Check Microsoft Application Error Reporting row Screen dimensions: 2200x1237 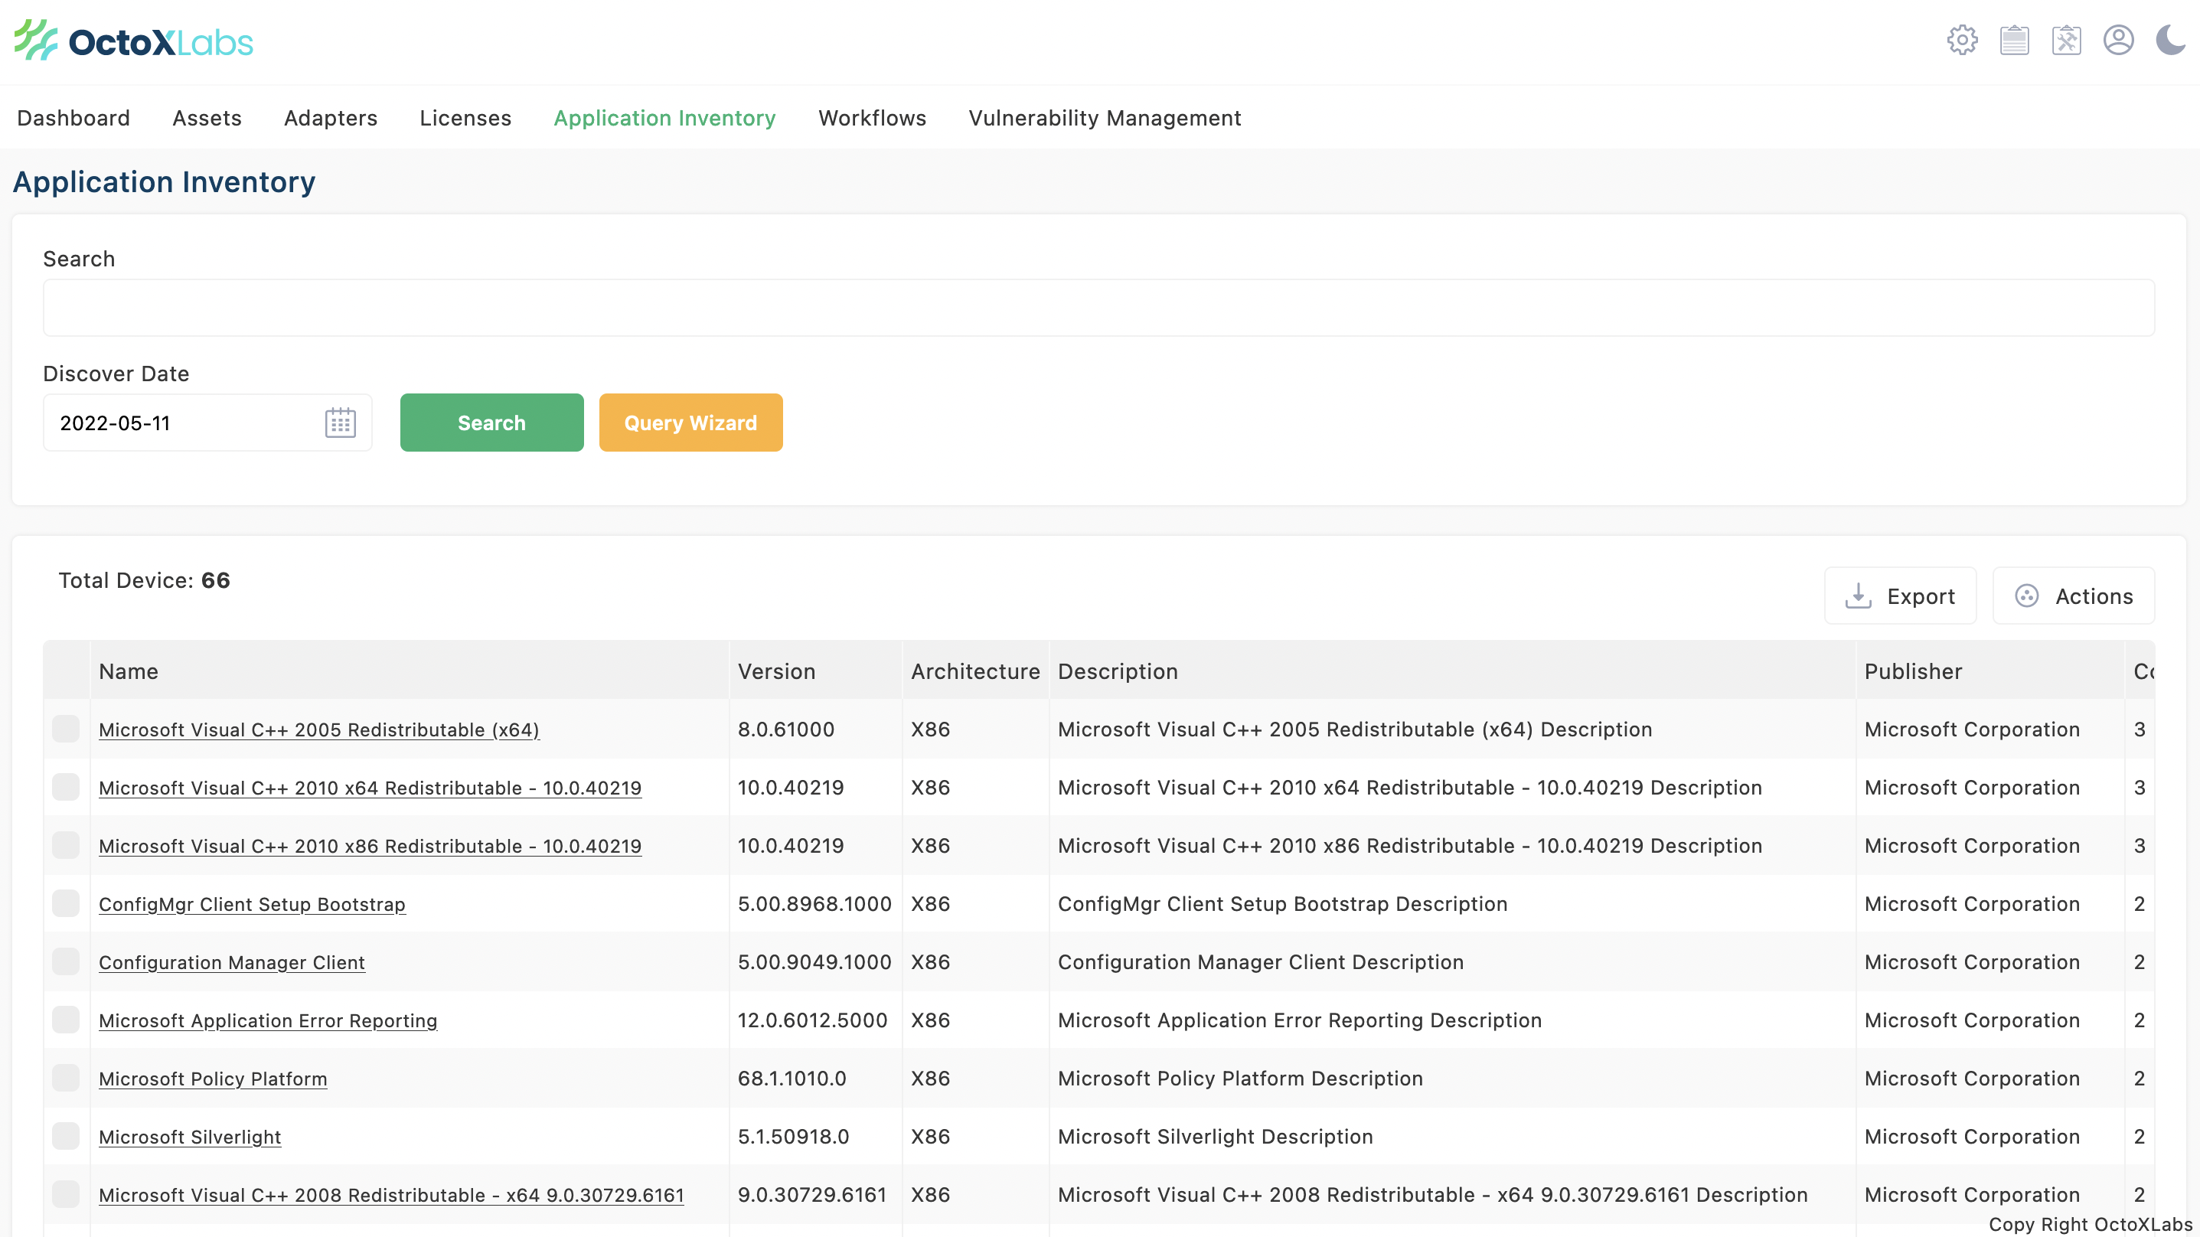pos(66,1019)
